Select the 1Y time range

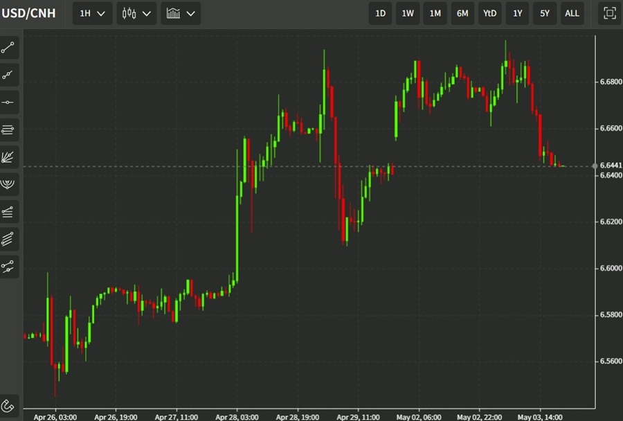coord(517,12)
